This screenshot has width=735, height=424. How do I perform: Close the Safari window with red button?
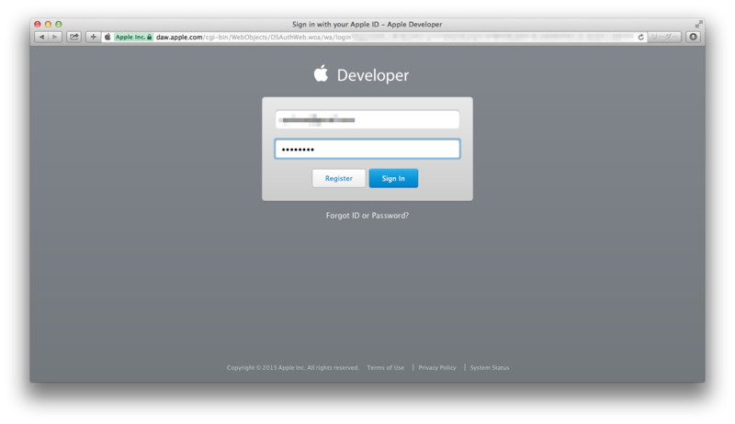coord(38,24)
